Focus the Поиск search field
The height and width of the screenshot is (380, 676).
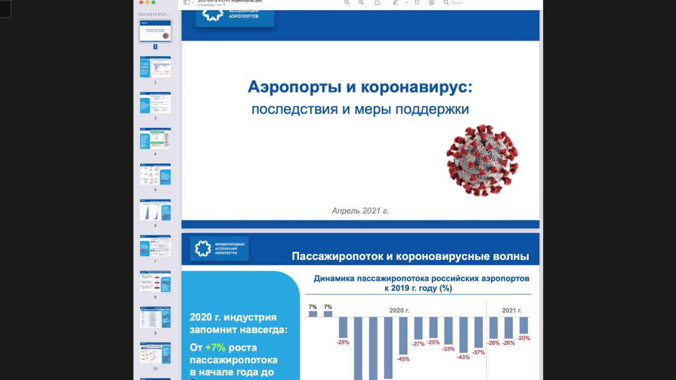[x=491, y=3]
